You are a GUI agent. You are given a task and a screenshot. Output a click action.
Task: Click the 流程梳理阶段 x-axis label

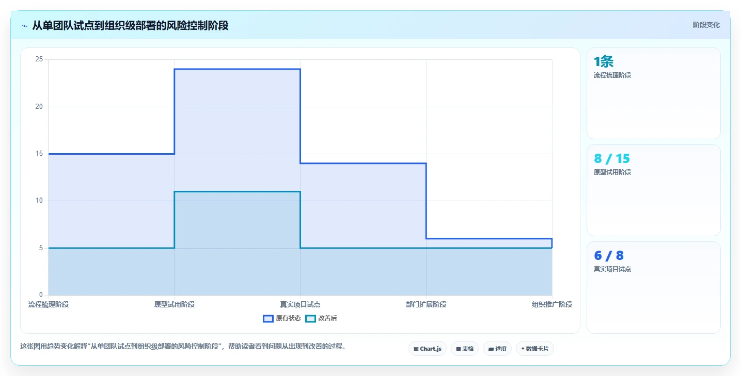pos(49,304)
